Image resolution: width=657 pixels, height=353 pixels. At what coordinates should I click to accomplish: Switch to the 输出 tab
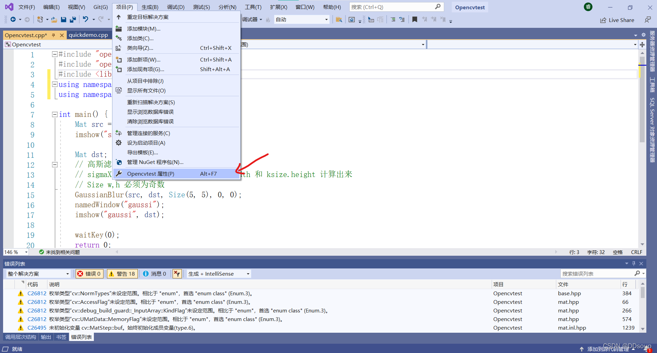46,337
